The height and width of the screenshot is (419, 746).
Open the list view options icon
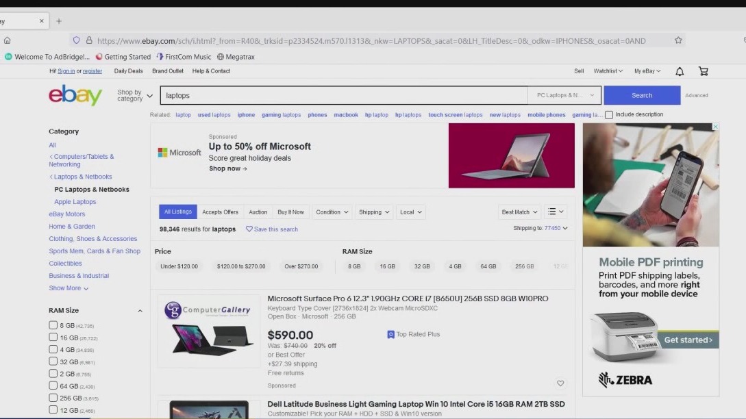[x=556, y=212]
